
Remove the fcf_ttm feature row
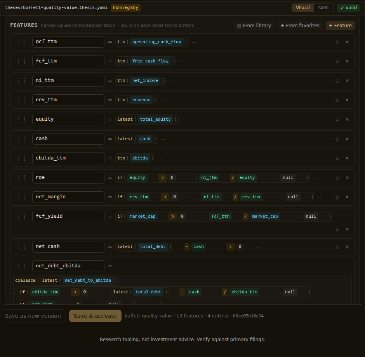(347, 61)
